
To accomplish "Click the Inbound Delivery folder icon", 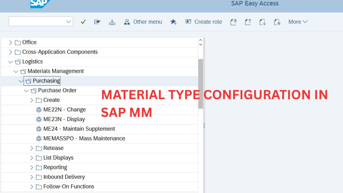I will 39,177.
